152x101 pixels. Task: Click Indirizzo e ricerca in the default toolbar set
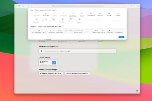point(78,31)
